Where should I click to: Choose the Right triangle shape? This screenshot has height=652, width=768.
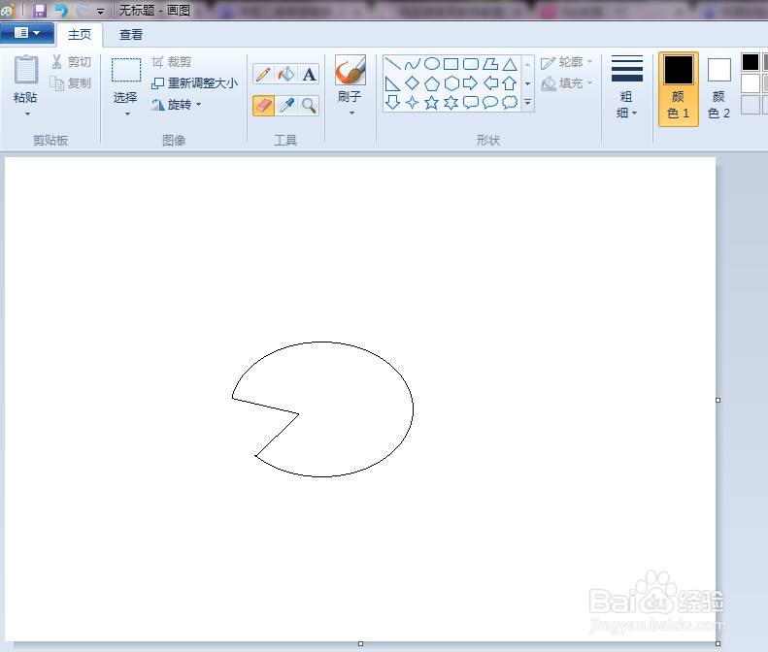393,83
